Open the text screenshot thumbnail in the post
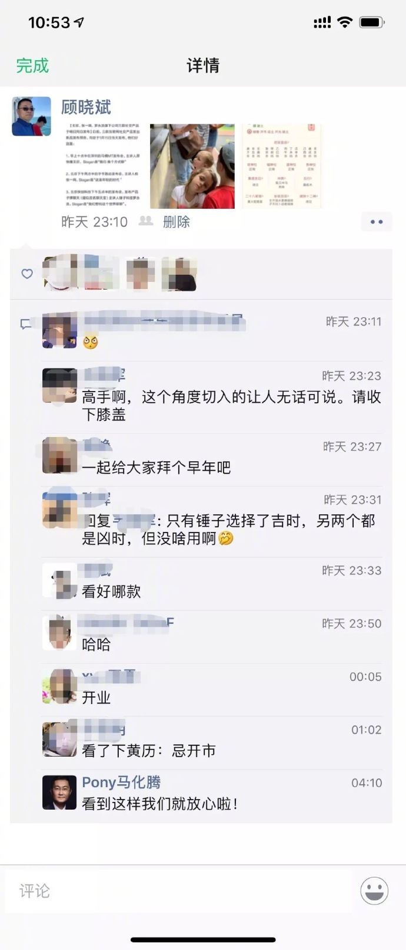Viewport: 406px width, 950px height. click(104, 166)
